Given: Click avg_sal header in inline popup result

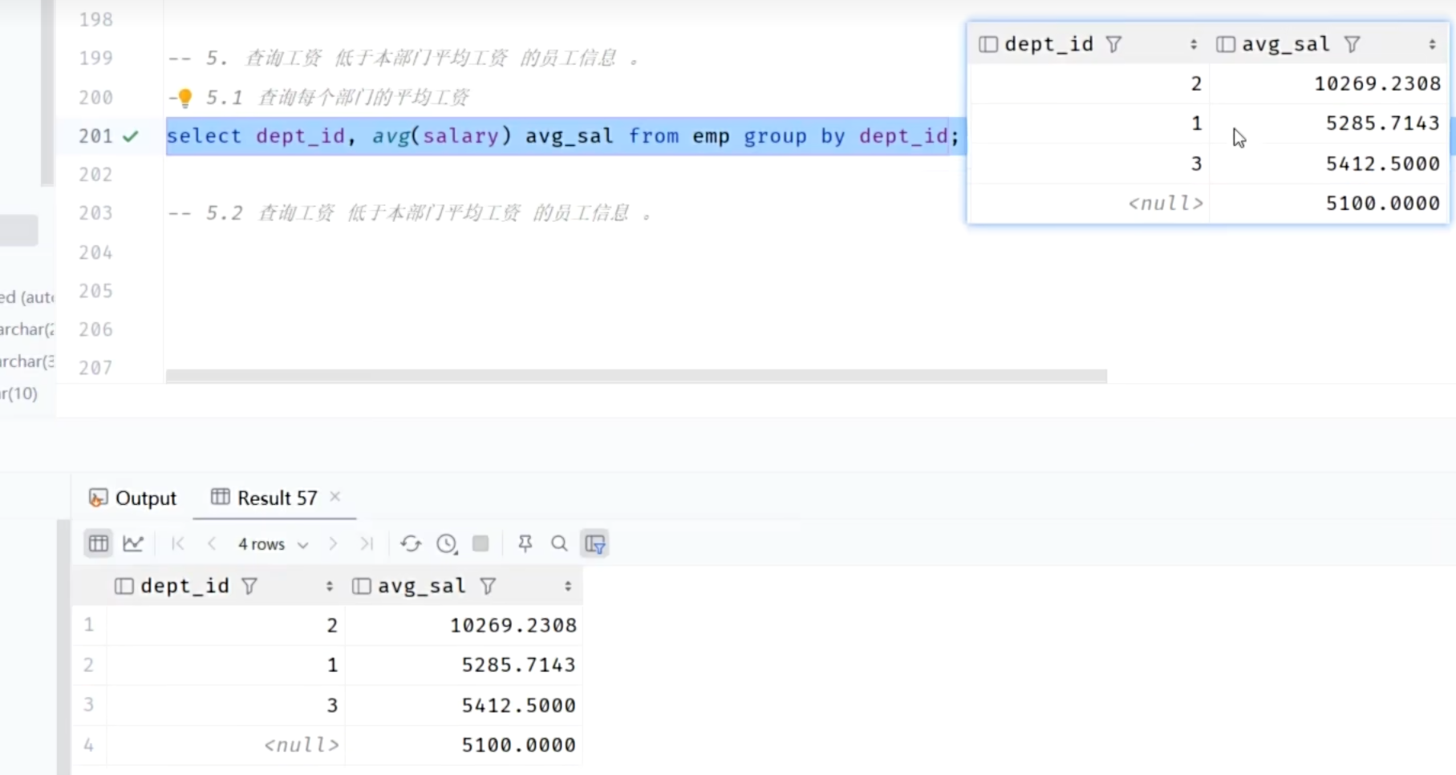Looking at the screenshot, I should click(1285, 44).
